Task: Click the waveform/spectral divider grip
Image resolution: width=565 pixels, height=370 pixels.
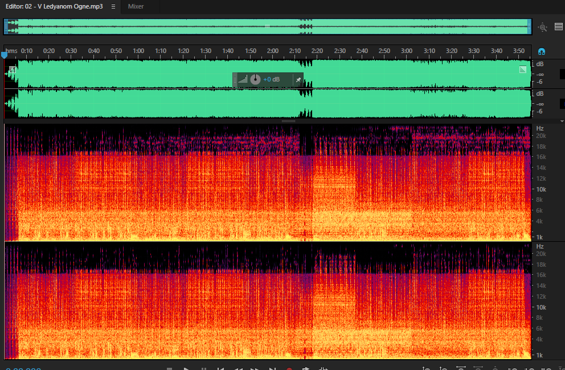Action: [288, 121]
